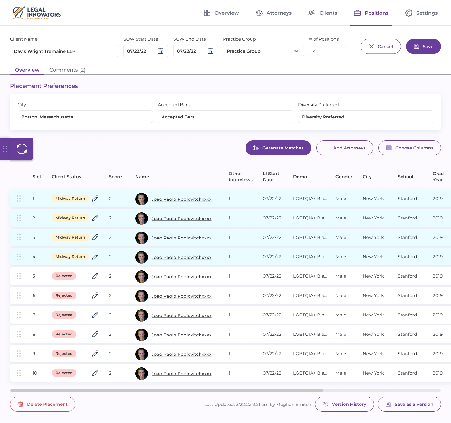
Task: Open the Attorneys section via scales icon
Action: 259,13
